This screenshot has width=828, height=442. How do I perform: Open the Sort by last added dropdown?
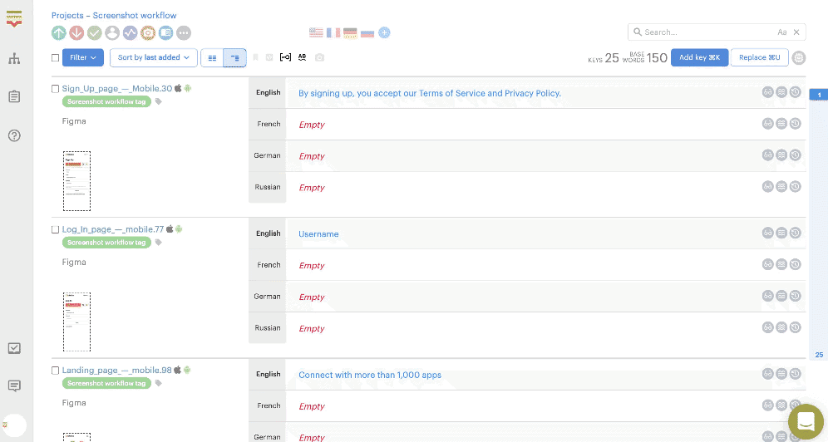click(154, 57)
